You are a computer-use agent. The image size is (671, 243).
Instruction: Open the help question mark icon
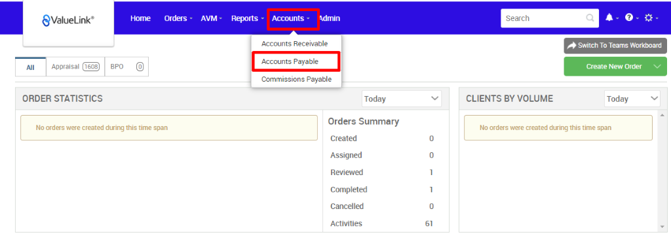click(628, 18)
